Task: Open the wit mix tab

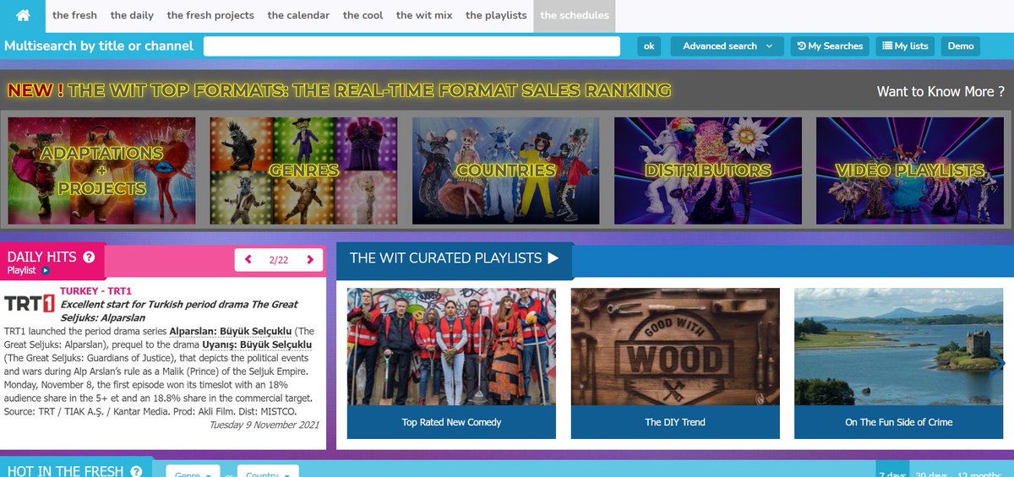Action: pyautogui.click(x=424, y=15)
